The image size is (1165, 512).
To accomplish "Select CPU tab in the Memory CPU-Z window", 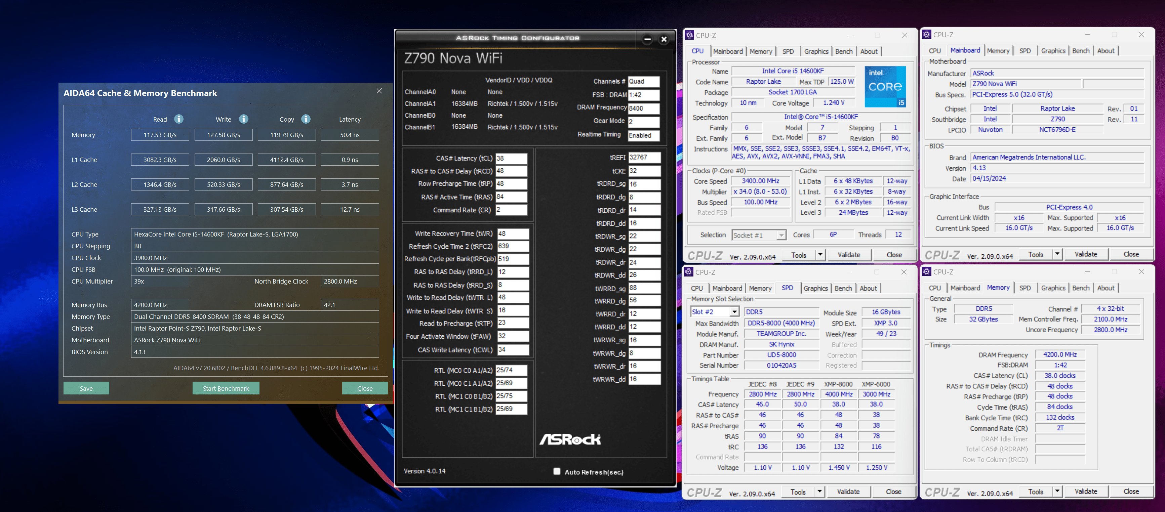I will (x=934, y=288).
